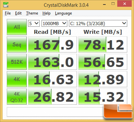Select the 4K read value 16.63
The width and height of the screenshot is (134, 122).
53,79
